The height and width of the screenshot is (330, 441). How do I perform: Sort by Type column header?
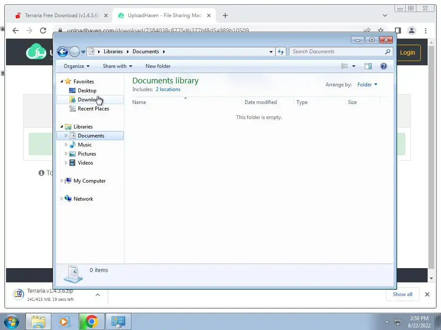tap(319, 102)
